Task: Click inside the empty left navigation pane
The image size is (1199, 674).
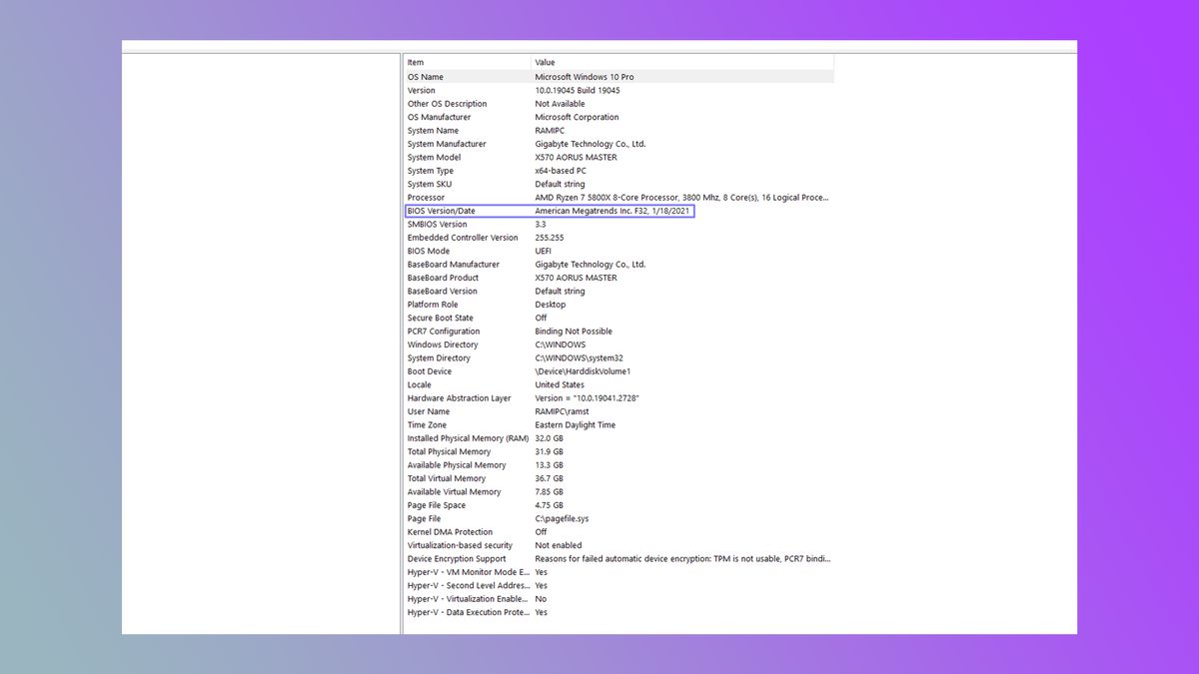Action: point(260,339)
